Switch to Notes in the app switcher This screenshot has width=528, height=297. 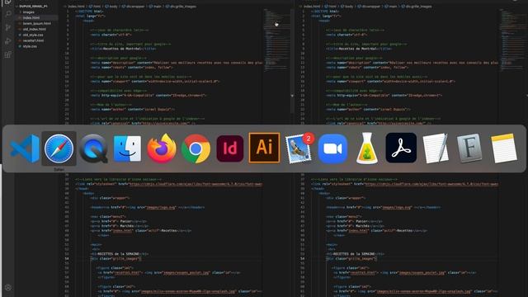(504, 148)
